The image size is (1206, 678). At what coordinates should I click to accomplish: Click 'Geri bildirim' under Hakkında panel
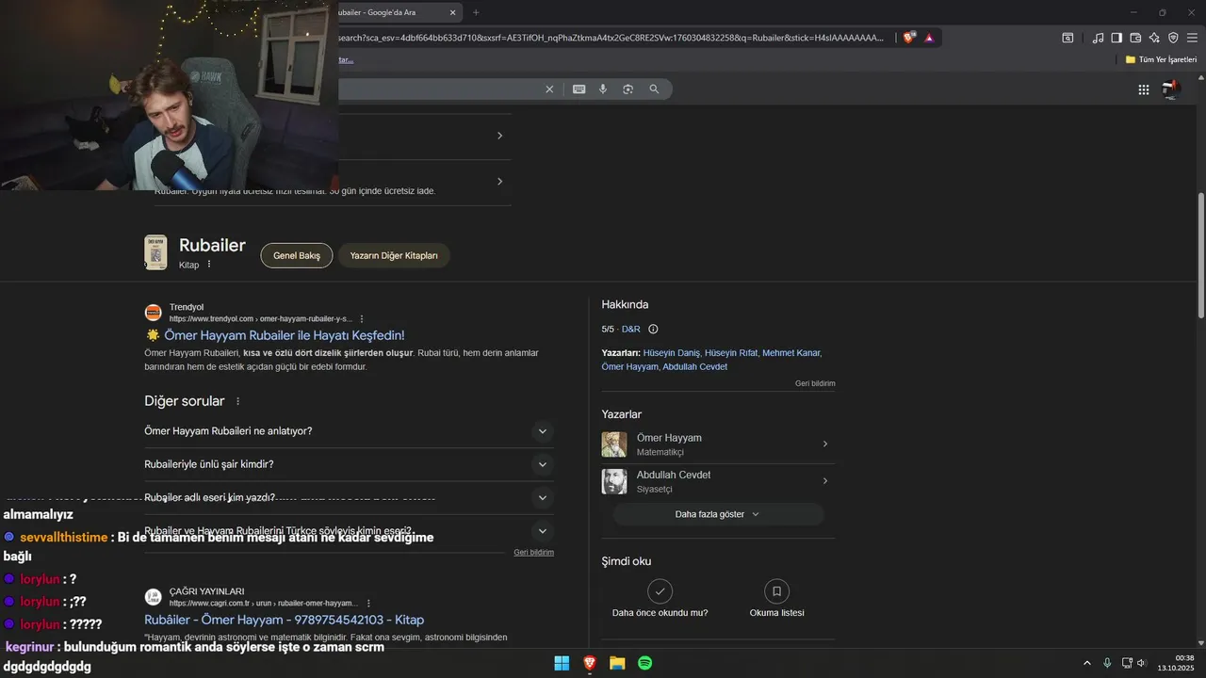[x=815, y=383]
